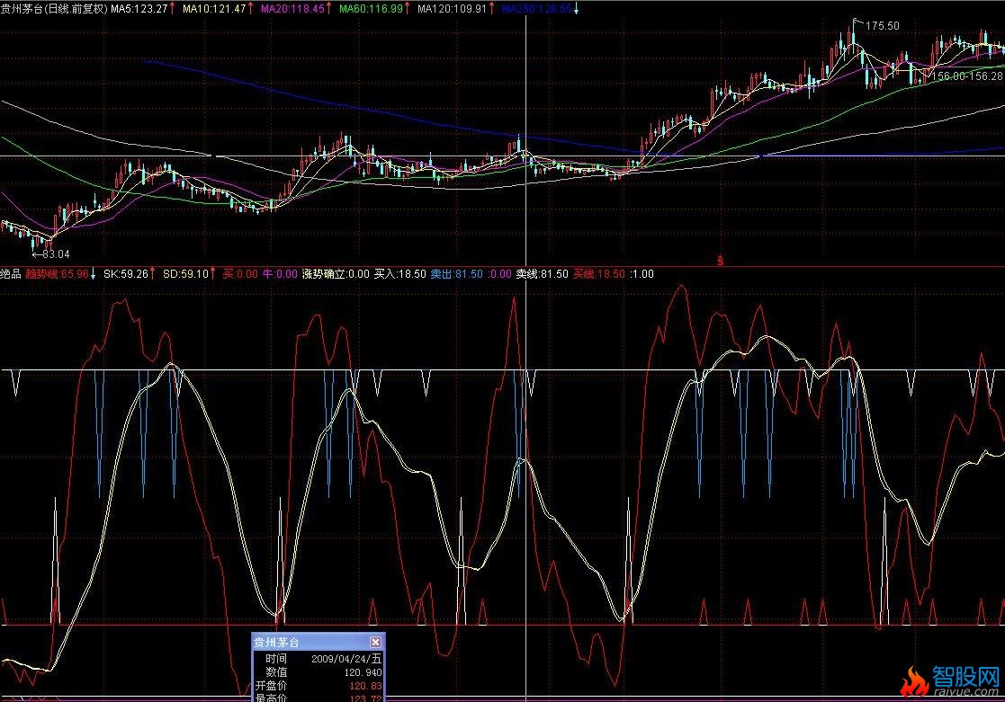Click the 开盘价 row in popup
The width and height of the screenshot is (1005, 702).
tap(318, 685)
